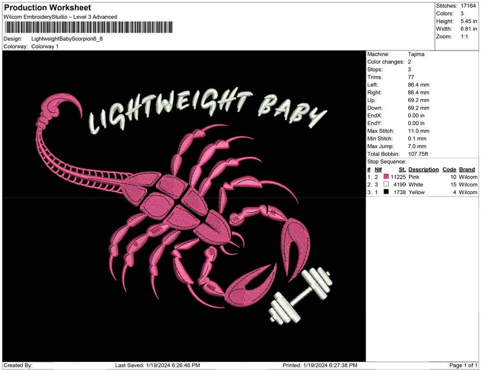
Task: Click the Description column header
Action: pos(423,169)
